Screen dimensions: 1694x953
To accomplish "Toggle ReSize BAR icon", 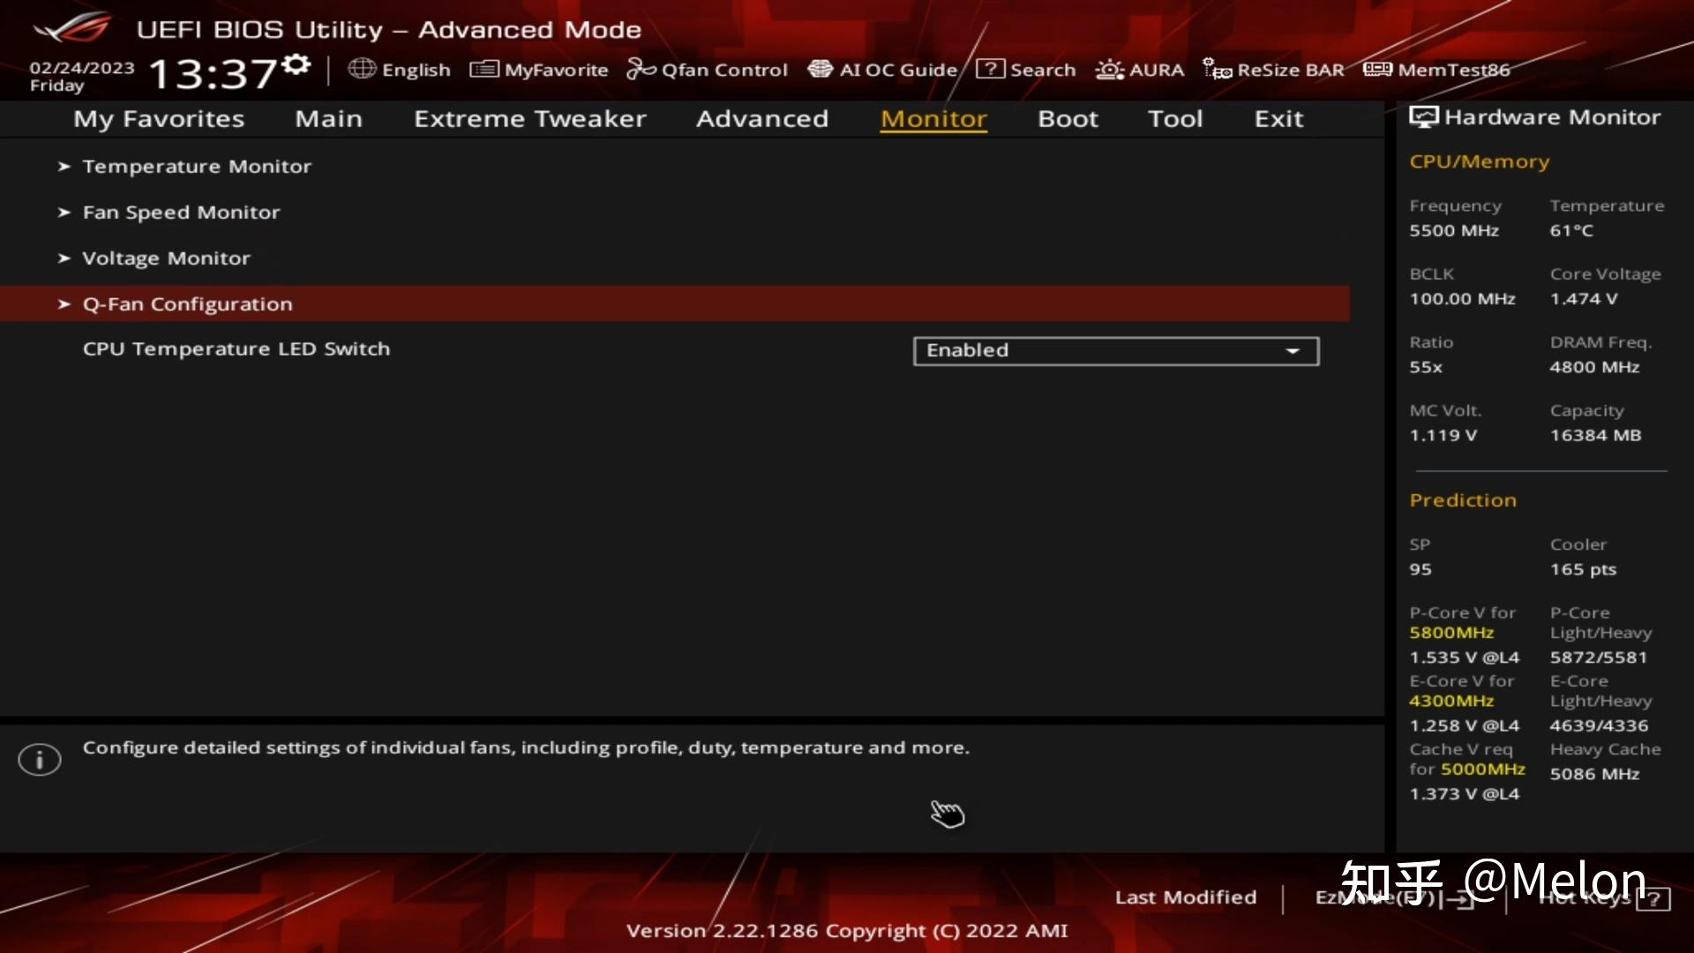I will [x=1218, y=69].
